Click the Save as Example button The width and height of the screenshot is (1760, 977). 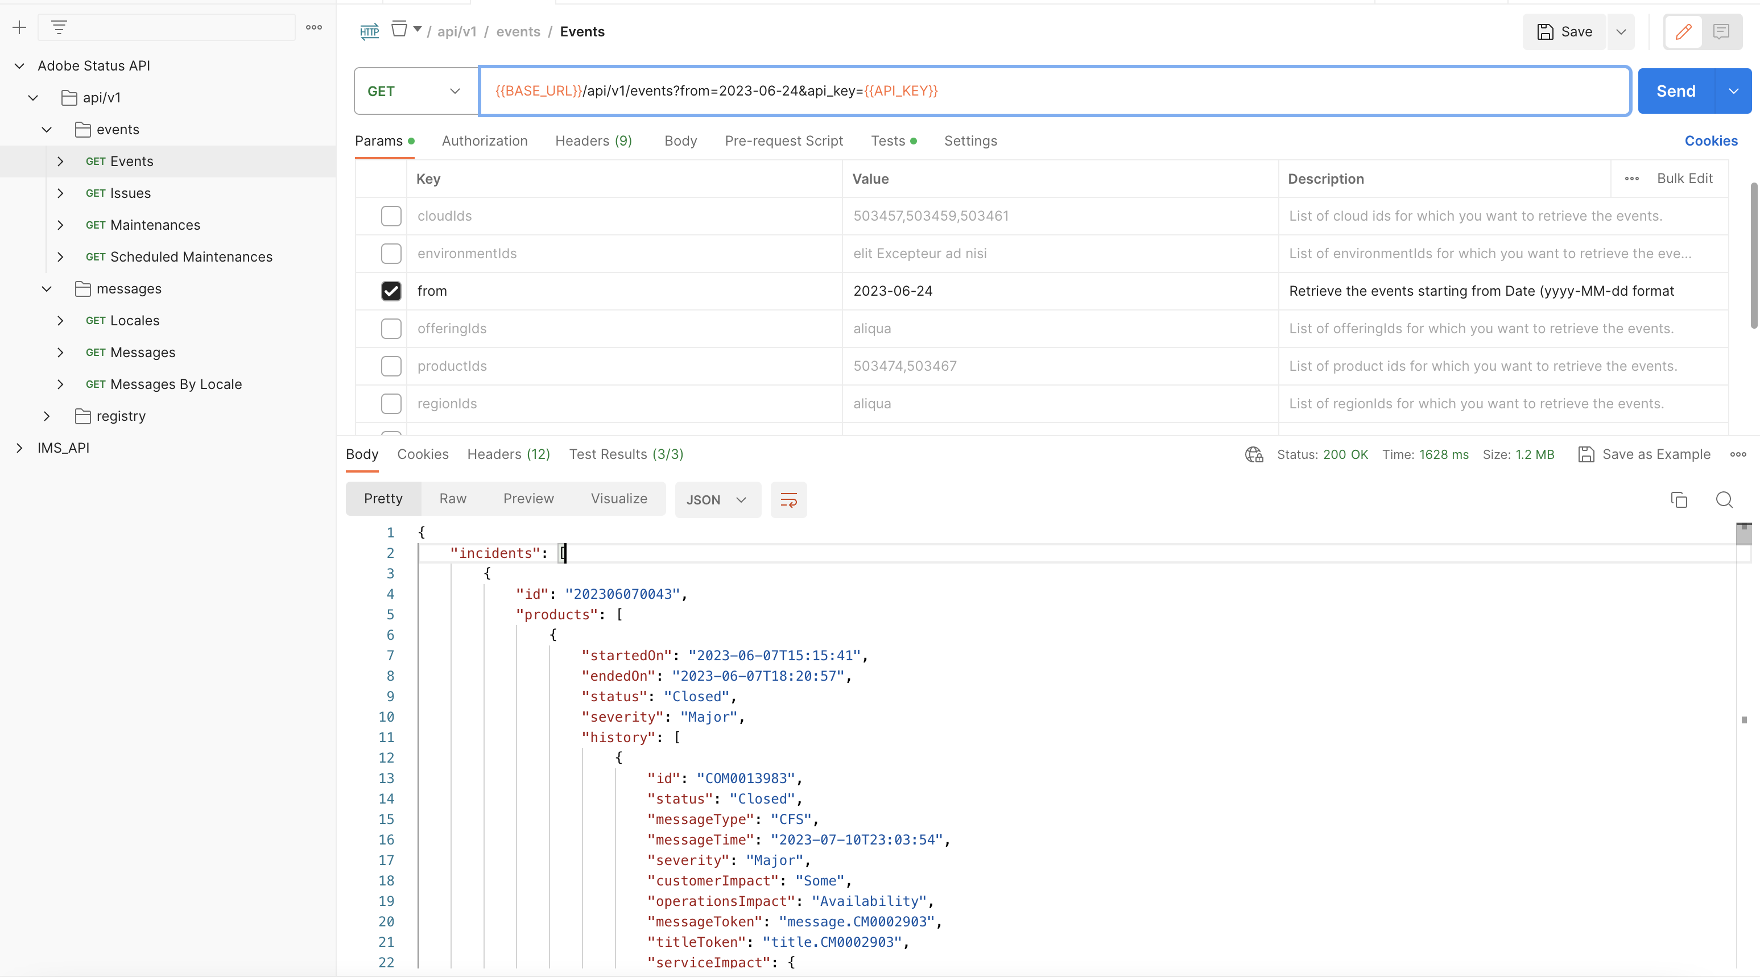click(x=1644, y=454)
